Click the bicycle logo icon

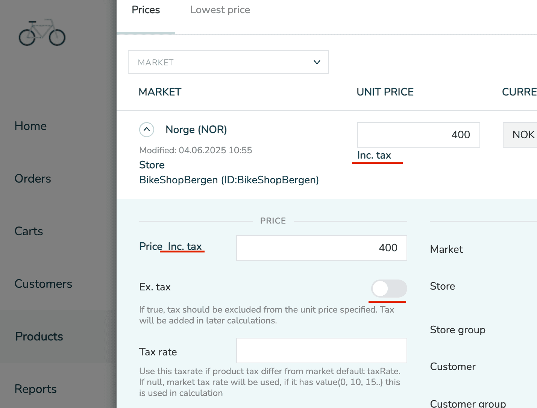click(42, 33)
